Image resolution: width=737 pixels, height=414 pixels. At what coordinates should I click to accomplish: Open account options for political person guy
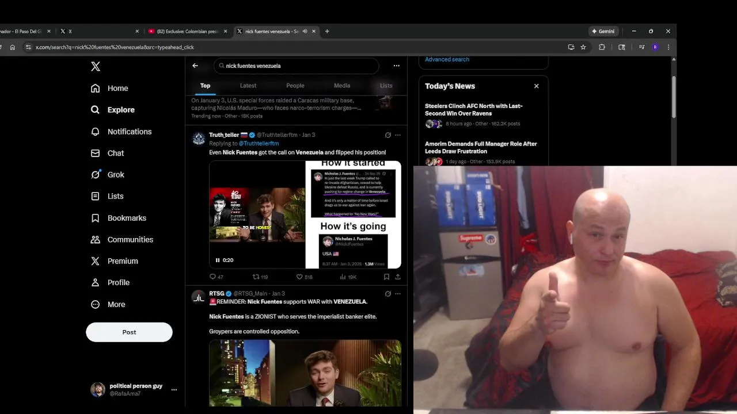click(174, 389)
